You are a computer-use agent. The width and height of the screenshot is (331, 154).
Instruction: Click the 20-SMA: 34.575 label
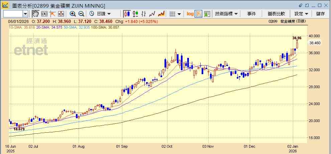(49, 28)
